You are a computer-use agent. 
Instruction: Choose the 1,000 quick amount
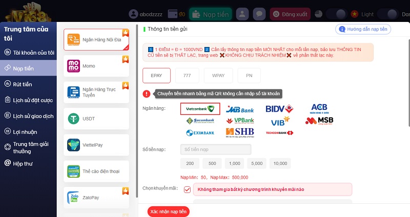tap(235, 163)
